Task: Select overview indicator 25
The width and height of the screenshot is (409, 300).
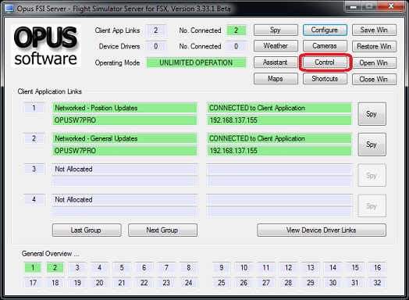Action: point(222,283)
